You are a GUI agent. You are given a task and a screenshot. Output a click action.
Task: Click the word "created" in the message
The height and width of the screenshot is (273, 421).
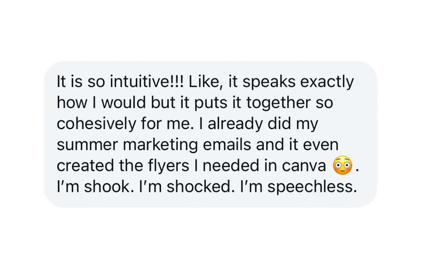(x=84, y=166)
